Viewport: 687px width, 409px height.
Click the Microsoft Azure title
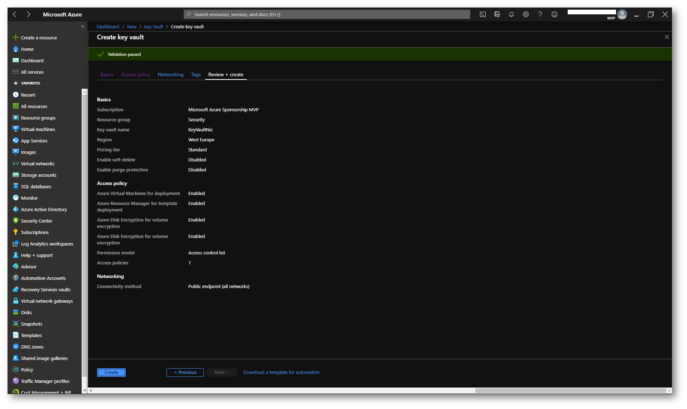point(62,14)
